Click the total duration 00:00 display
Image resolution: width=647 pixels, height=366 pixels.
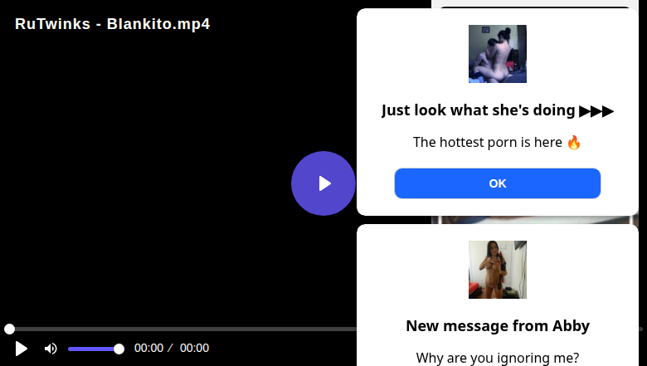(194, 349)
